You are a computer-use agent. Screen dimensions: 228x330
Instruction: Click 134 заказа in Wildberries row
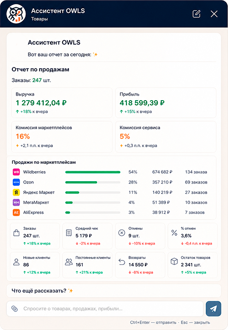click(x=196, y=172)
